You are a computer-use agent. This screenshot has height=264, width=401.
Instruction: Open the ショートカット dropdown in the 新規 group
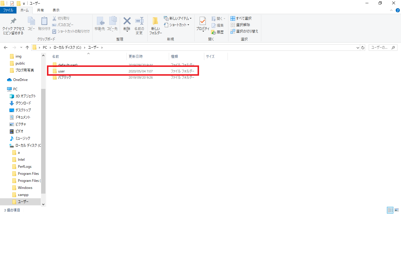click(x=177, y=25)
